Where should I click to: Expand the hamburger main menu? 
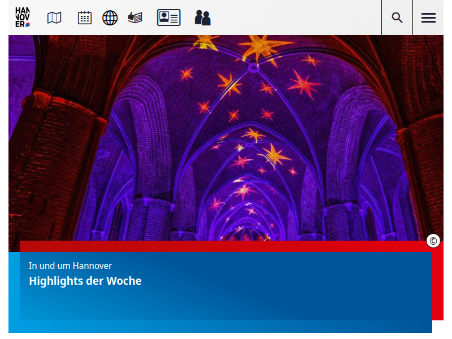(428, 18)
